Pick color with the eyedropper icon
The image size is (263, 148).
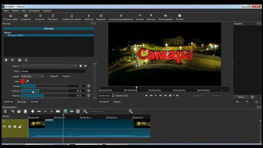coord(27,81)
